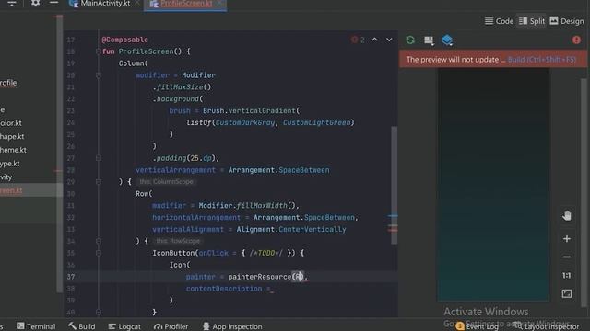590x331 pixels.
Task: Open the Layout Inspector
Action: 547,326
